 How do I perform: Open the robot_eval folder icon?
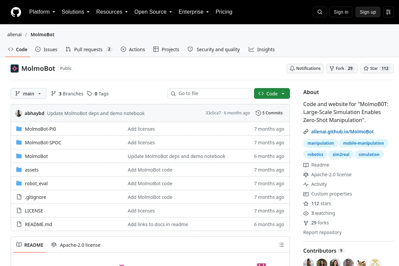point(19,184)
